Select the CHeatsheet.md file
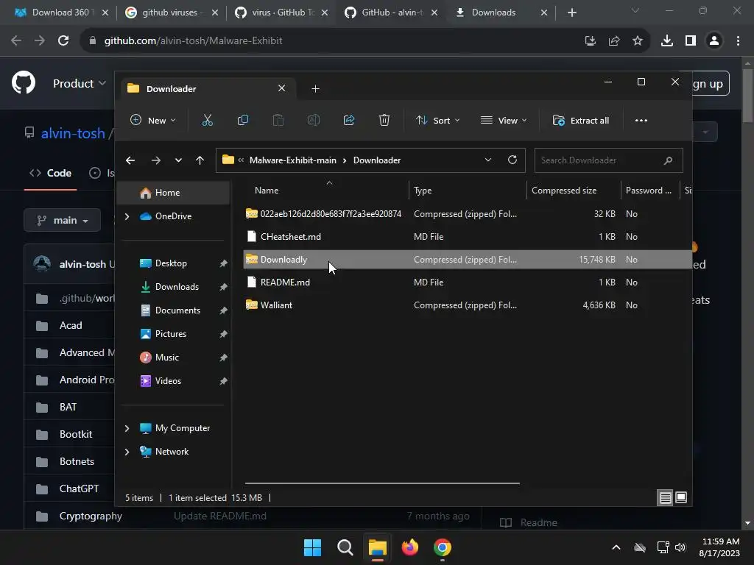 click(466, 237)
